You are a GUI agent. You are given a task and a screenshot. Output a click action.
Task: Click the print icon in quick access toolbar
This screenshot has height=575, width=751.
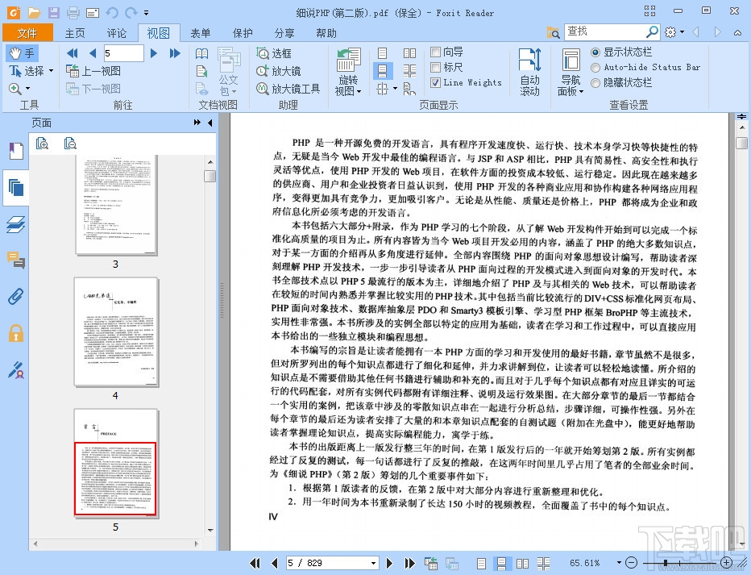point(72,12)
